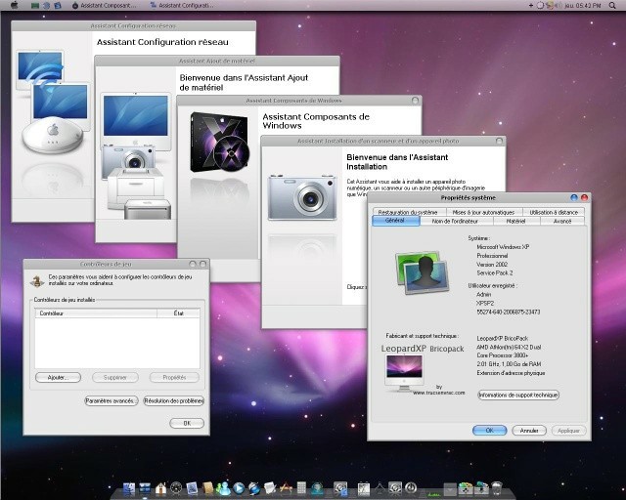
Task: Open the blue play-button media player icon
Action: [239, 488]
